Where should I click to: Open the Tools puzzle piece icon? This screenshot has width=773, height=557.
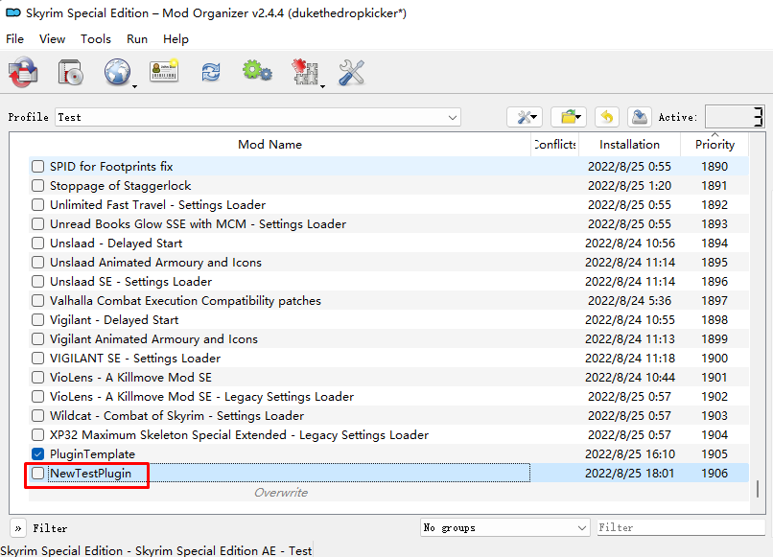(305, 72)
